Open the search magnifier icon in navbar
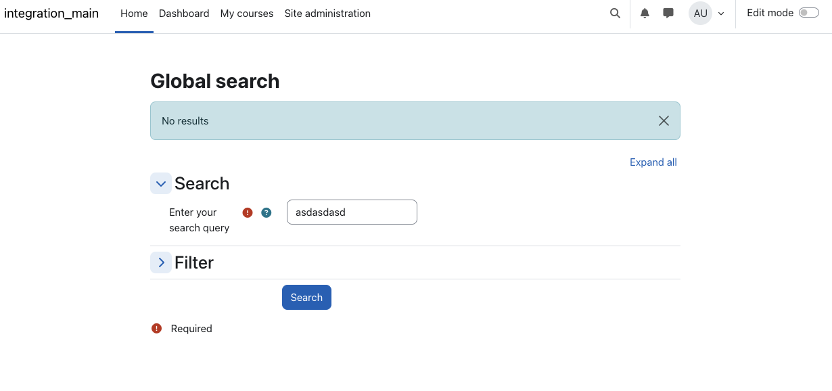The image size is (832, 391). coord(615,14)
